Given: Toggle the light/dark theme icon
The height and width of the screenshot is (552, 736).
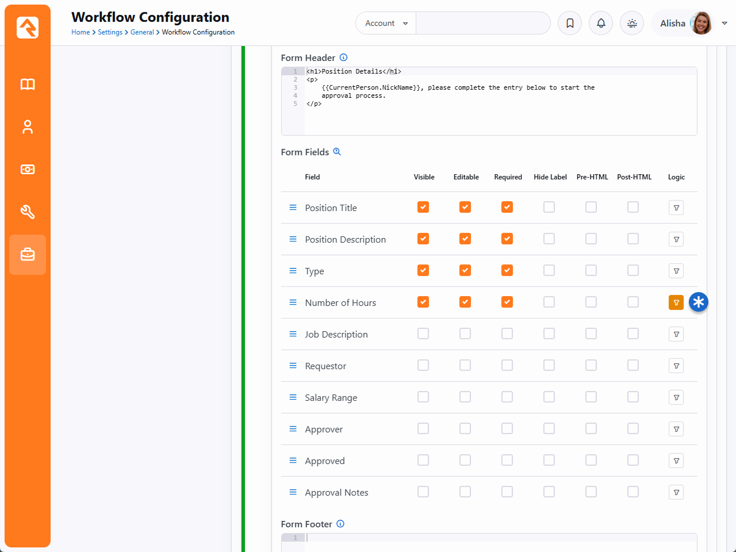Looking at the screenshot, I should coord(632,23).
